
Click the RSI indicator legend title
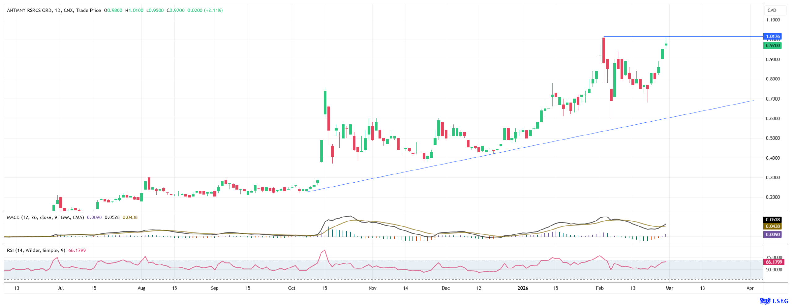coord(36,250)
